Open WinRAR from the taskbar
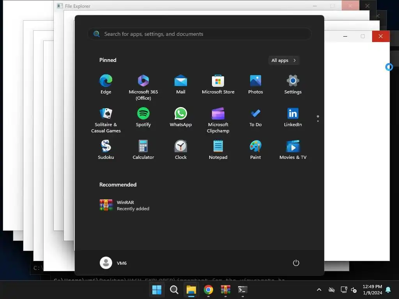Image resolution: width=399 pixels, height=299 pixels. coord(226,290)
